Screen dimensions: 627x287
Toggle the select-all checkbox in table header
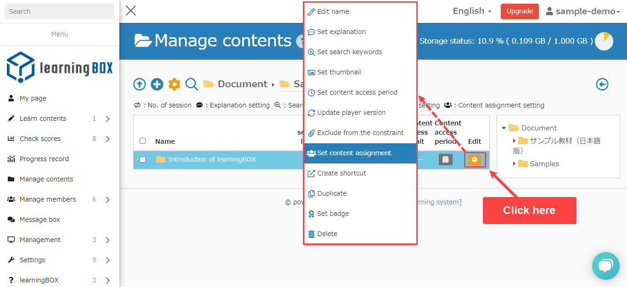click(x=142, y=141)
